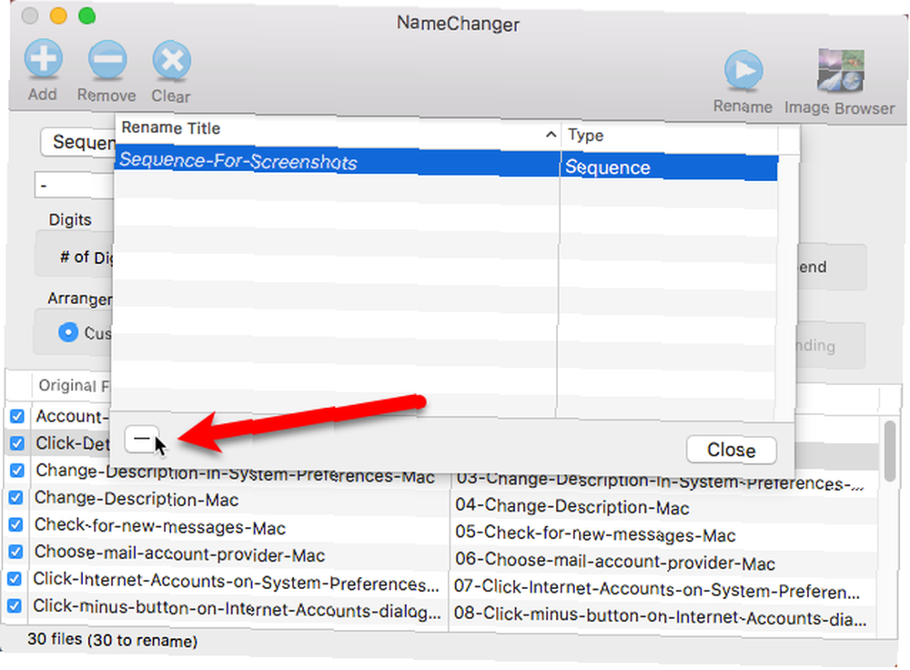Click renamed file 05-Check-for-new-messages-Mac
Viewport: 910px width, 670px height.
click(595, 533)
